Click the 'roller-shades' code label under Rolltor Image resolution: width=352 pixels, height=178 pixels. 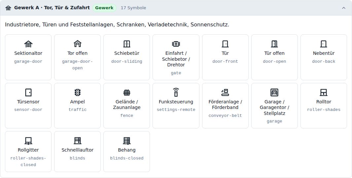[x=324, y=110]
